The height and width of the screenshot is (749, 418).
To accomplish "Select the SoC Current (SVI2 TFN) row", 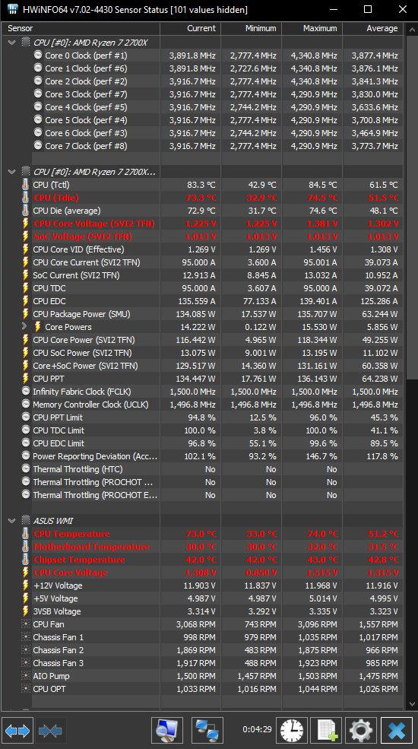I will (x=212, y=275).
